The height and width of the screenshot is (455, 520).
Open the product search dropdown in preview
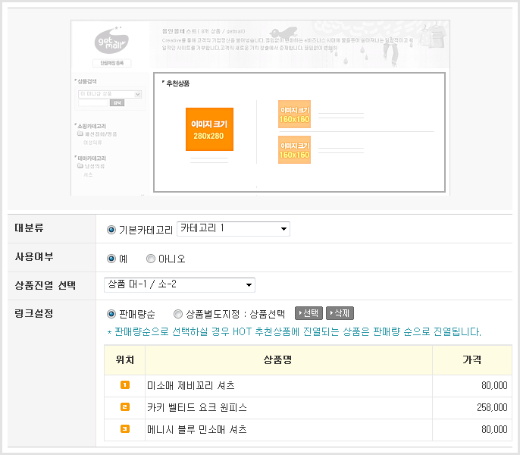click(x=110, y=94)
